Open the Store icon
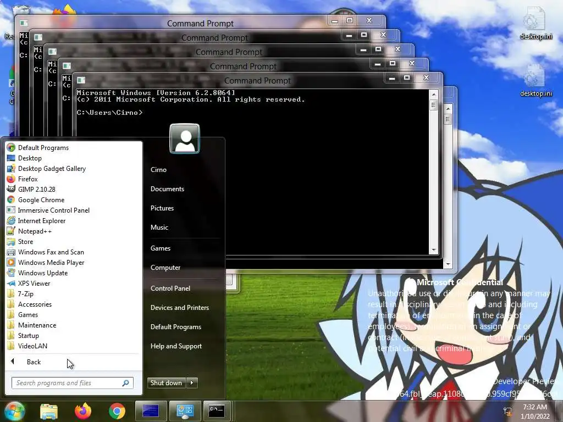563x422 pixels. click(11, 242)
